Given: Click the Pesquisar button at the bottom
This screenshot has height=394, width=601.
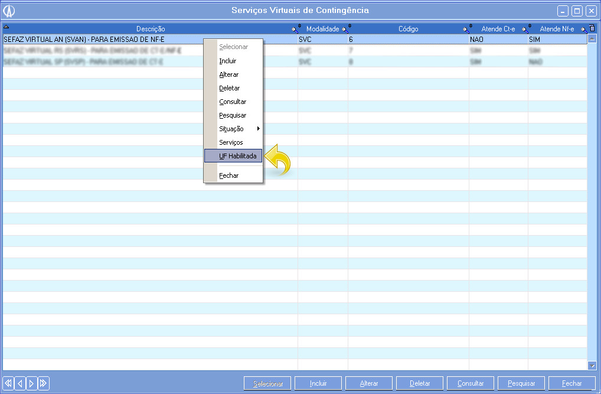Looking at the screenshot, I should (x=521, y=383).
